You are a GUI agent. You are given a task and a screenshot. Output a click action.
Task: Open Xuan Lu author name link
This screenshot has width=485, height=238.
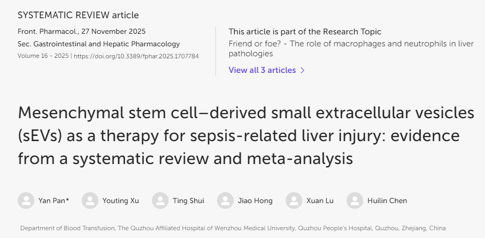(x=320, y=201)
